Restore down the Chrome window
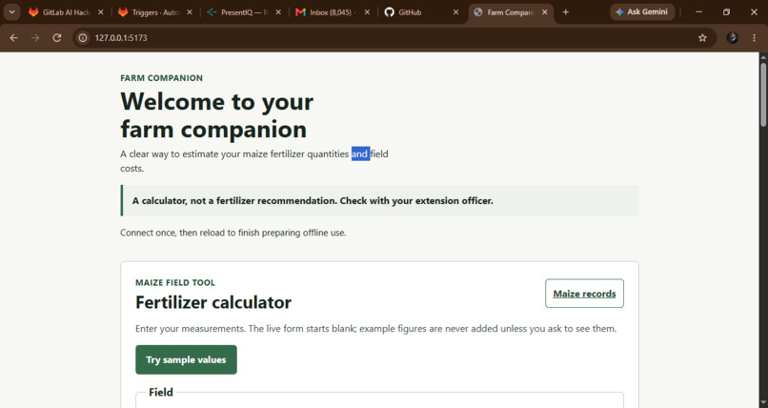Screen dimensions: 768x408 726,12
